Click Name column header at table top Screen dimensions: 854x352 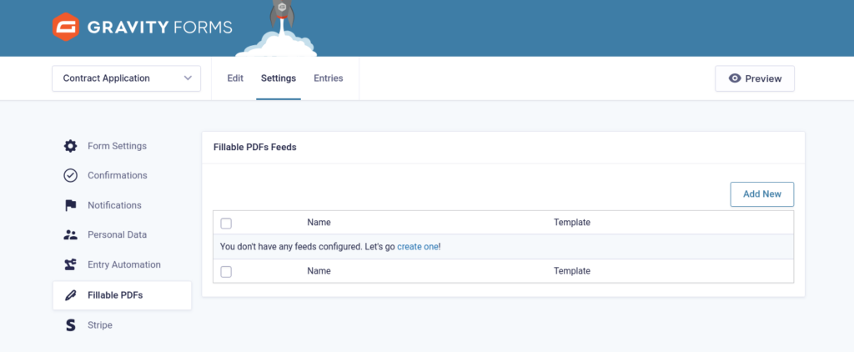319,223
